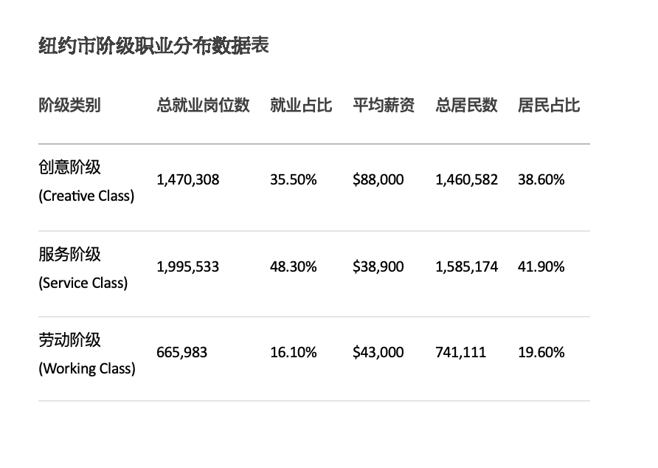This screenshot has height=468, width=658.
Task: Click the $88,000 average salary cell
Action: click(x=378, y=179)
